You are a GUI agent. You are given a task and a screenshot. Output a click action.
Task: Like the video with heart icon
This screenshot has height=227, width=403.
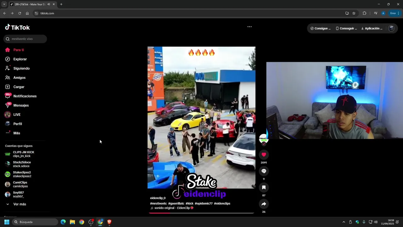click(x=264, y=154)
